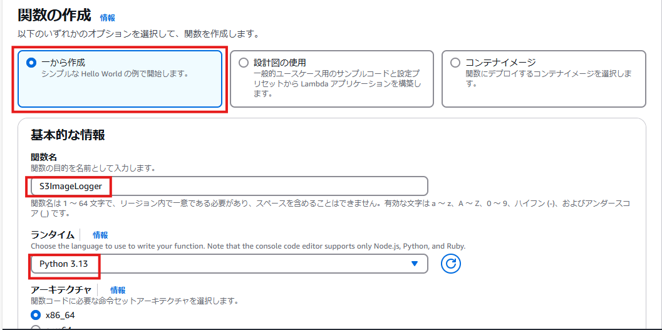This screenshot has width=662, height=330.
Task: Click the アーキテクチャ section label
Action: pos(61,290)
